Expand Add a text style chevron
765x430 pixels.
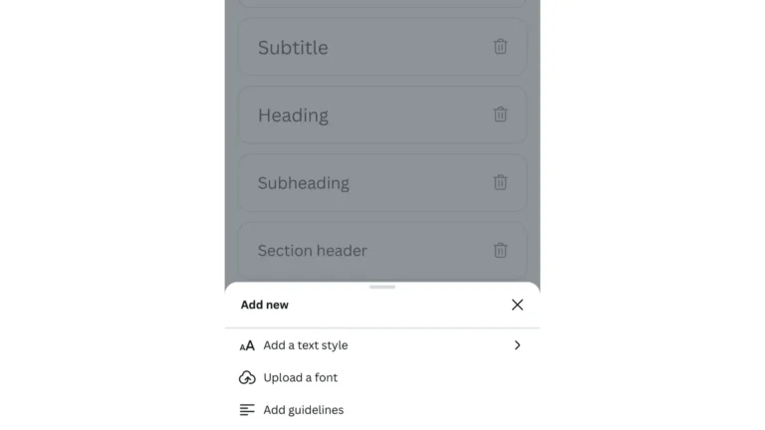(x=517, y=345)
